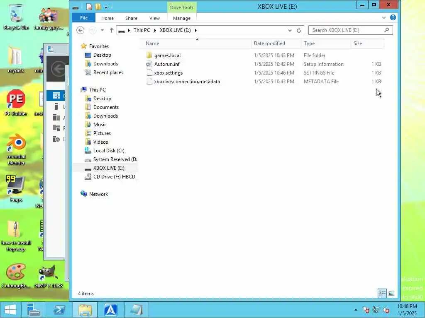Select Fraps desktop shortcut

point(16,189)
